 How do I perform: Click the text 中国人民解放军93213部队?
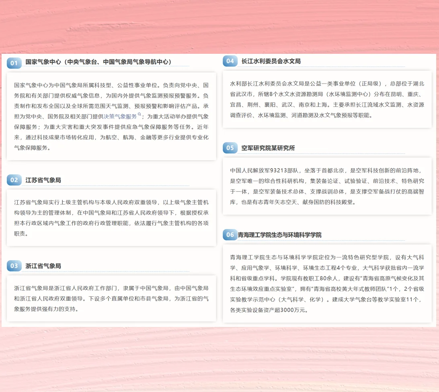[x=264, y=171]
